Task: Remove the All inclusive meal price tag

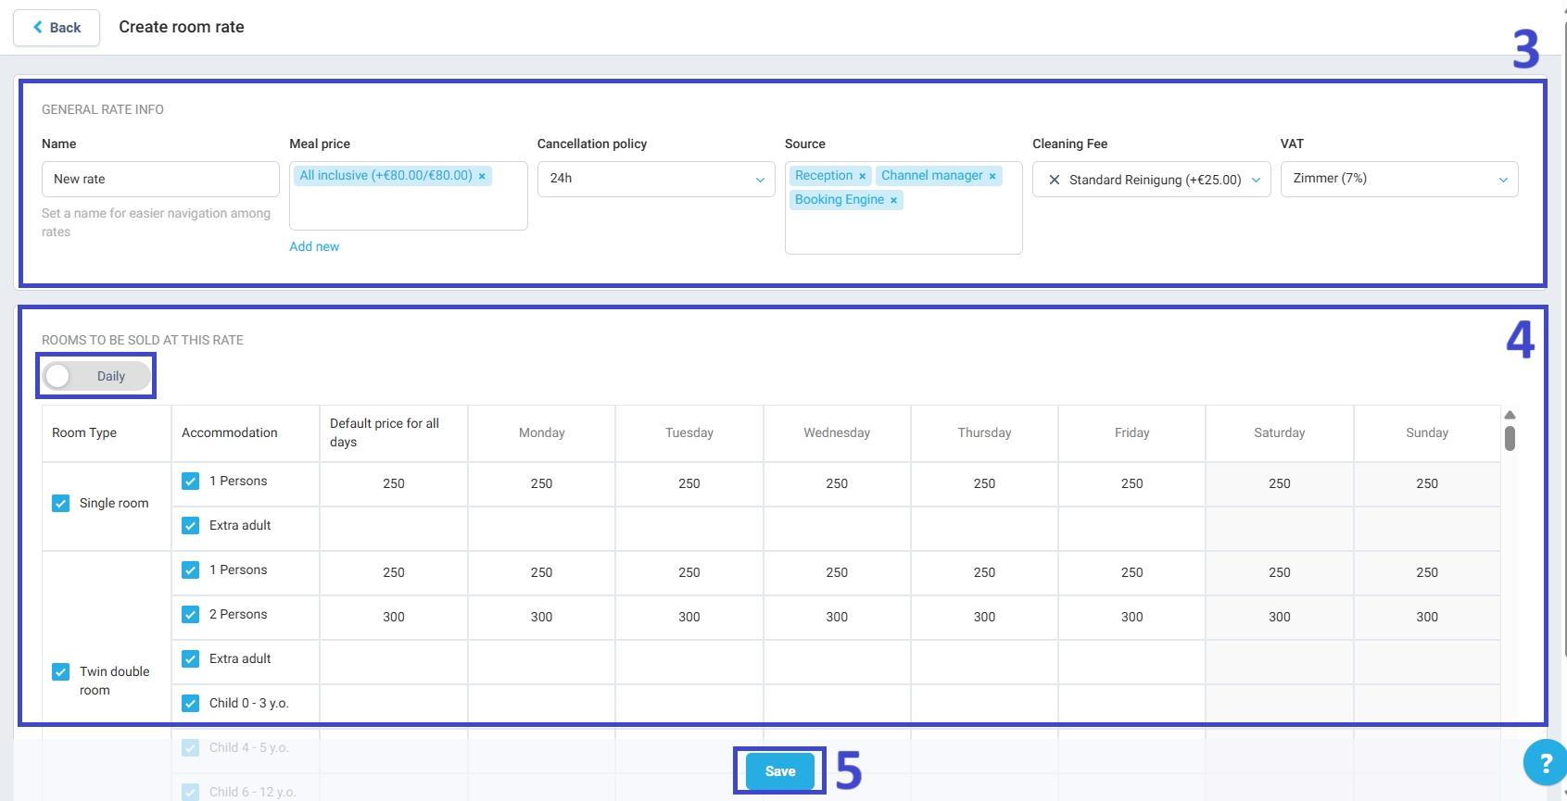Action: (482, 176)
